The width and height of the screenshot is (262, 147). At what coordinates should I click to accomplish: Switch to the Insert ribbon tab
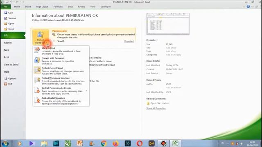[x=28, y=7]
